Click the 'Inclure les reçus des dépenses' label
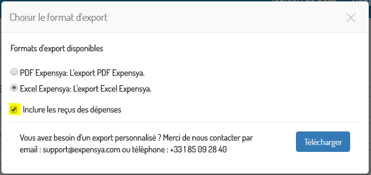Screen dimensions: 371x175 click(72, 110)
